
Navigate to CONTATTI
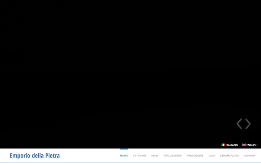(x=250, y=155)
